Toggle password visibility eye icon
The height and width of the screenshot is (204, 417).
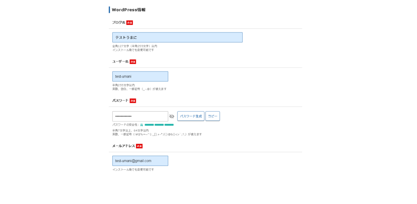coord(172,116)
